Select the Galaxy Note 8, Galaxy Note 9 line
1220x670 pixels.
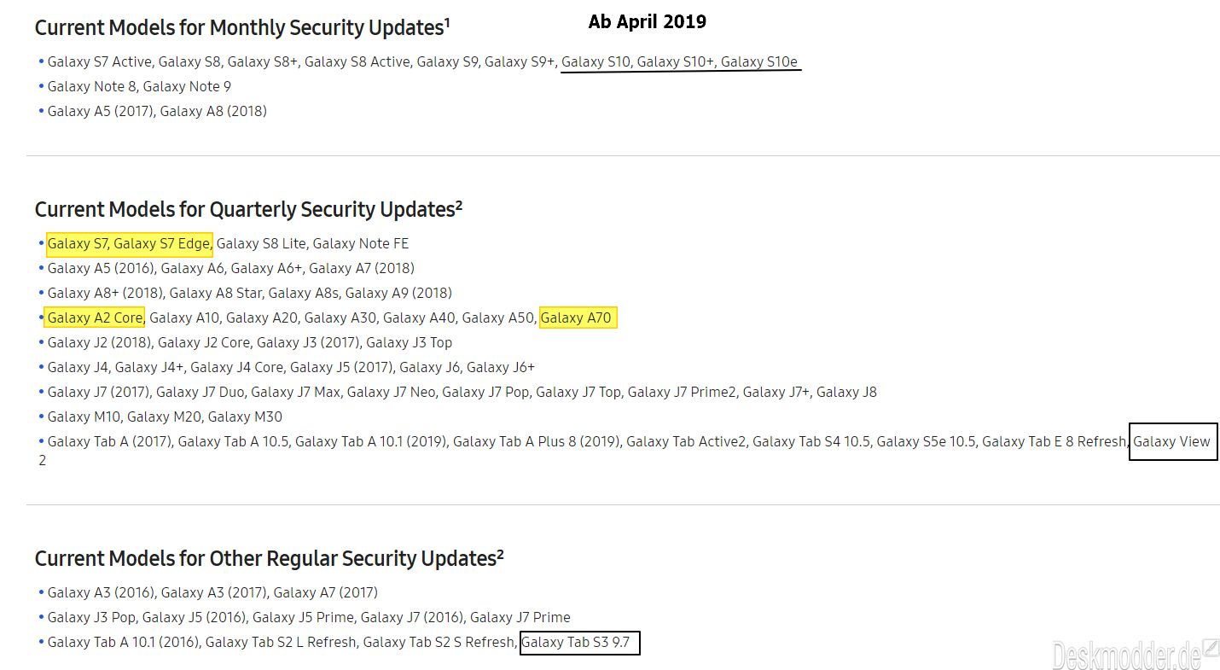(x=139, y=86)
